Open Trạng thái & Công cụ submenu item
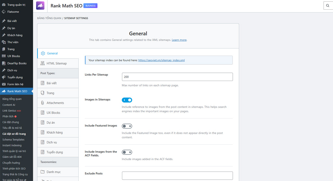This screenshot has width=333, height=181. (15, 174)
